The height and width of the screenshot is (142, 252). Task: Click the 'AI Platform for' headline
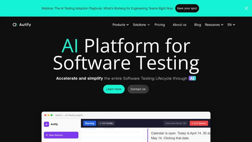pos(126,46)
